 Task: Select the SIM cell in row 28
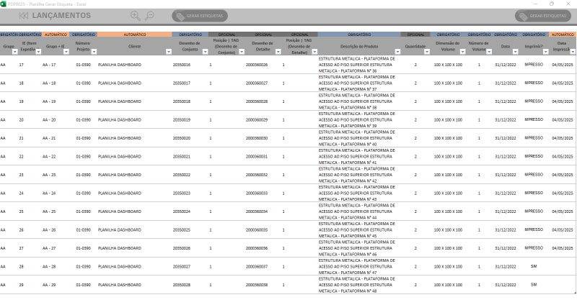(x=534, y=266)
